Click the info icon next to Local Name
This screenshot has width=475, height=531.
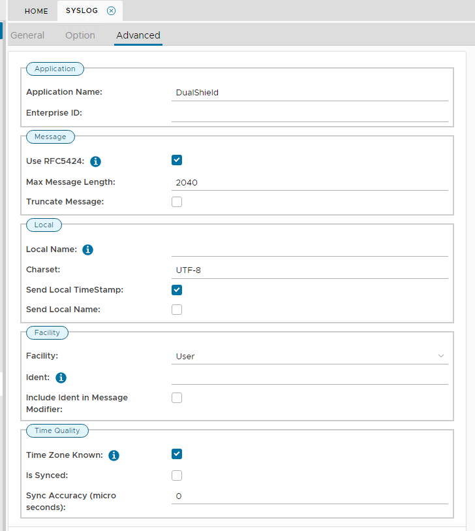[87, 249]
